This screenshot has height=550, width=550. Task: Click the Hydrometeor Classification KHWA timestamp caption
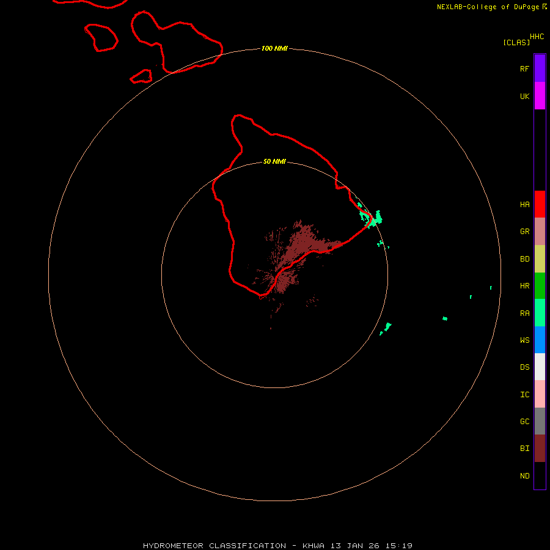pos(277,546)
